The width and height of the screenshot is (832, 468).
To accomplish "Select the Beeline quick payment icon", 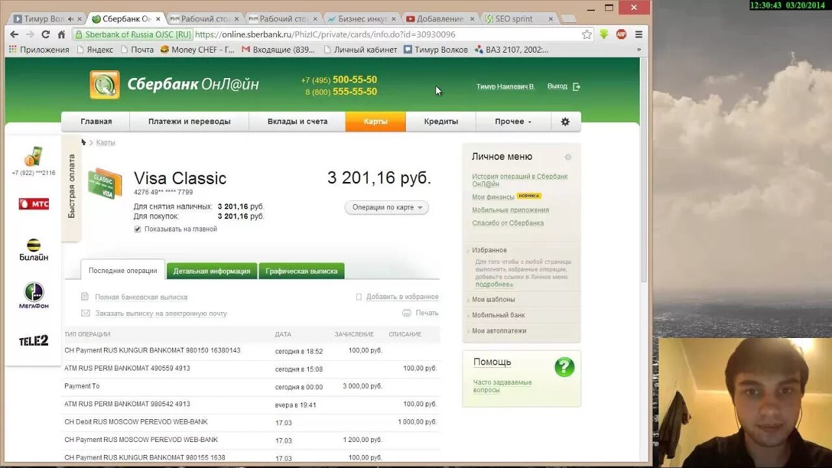I will tap(34, 250).
